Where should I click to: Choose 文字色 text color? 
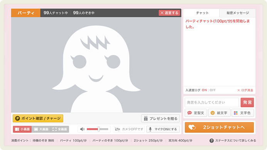tap(243, 113)
